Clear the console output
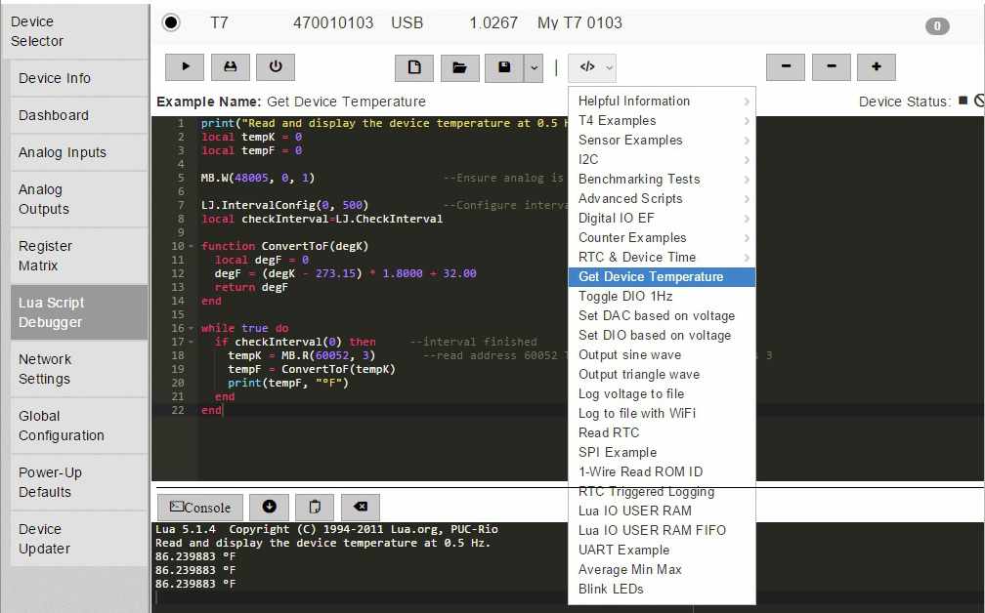985x613 pixels. tap(360, 508)
